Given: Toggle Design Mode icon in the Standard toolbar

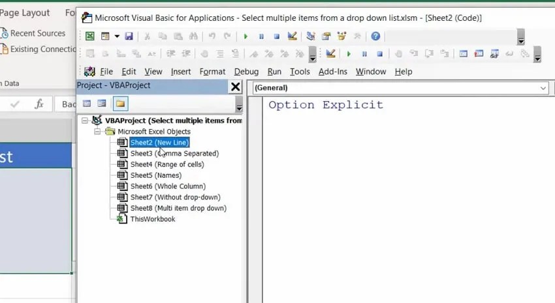Looking at the screenshot, I should point(292,36).
